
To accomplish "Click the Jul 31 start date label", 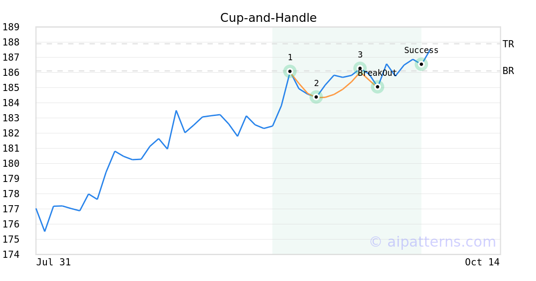I will (54, 262).
